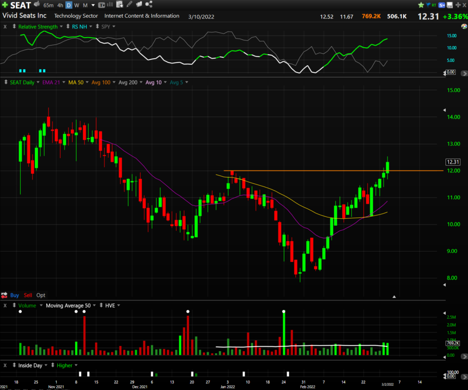Click reorder arrows before Inside Day
Image resolution: width=468 pixels, height=390 pixels.
coord(14,365)
